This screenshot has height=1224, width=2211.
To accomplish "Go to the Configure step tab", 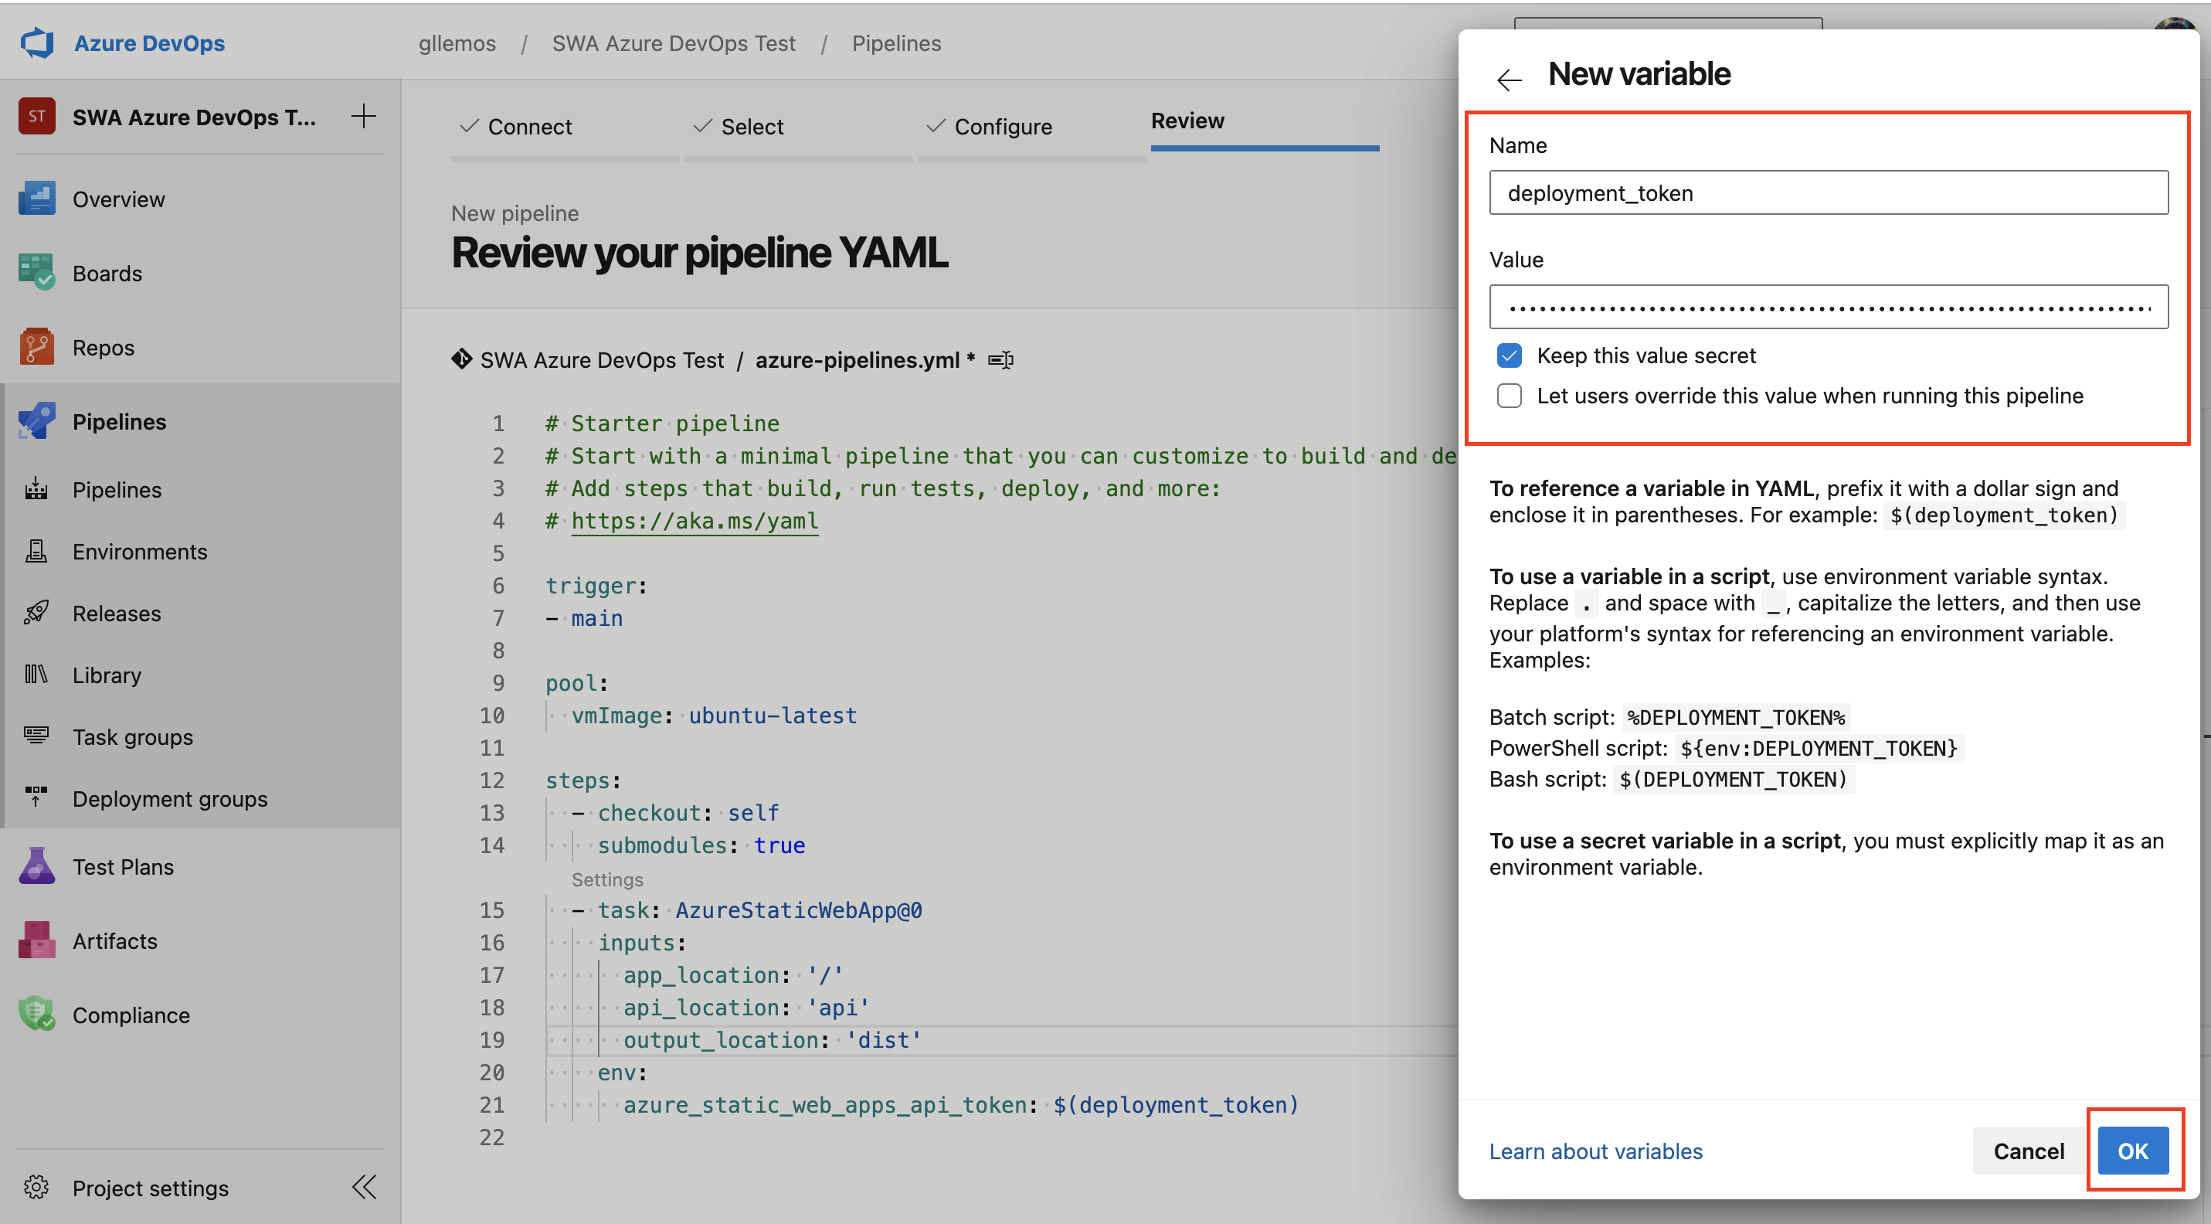I will click(989, 126).
